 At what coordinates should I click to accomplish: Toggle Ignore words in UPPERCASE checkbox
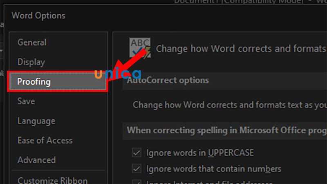pyautogui.click(x=137, y=153)
